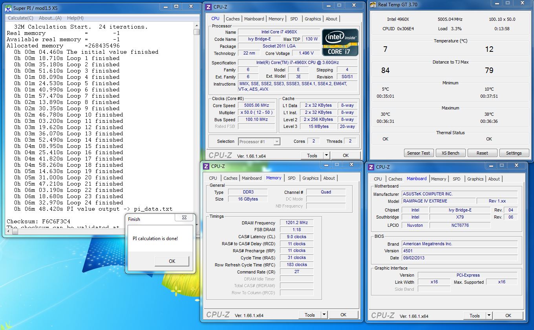Screen dimensions: 534x330
Task: Launch XS Bench in Real Temp
Action: tap(451, 153)
